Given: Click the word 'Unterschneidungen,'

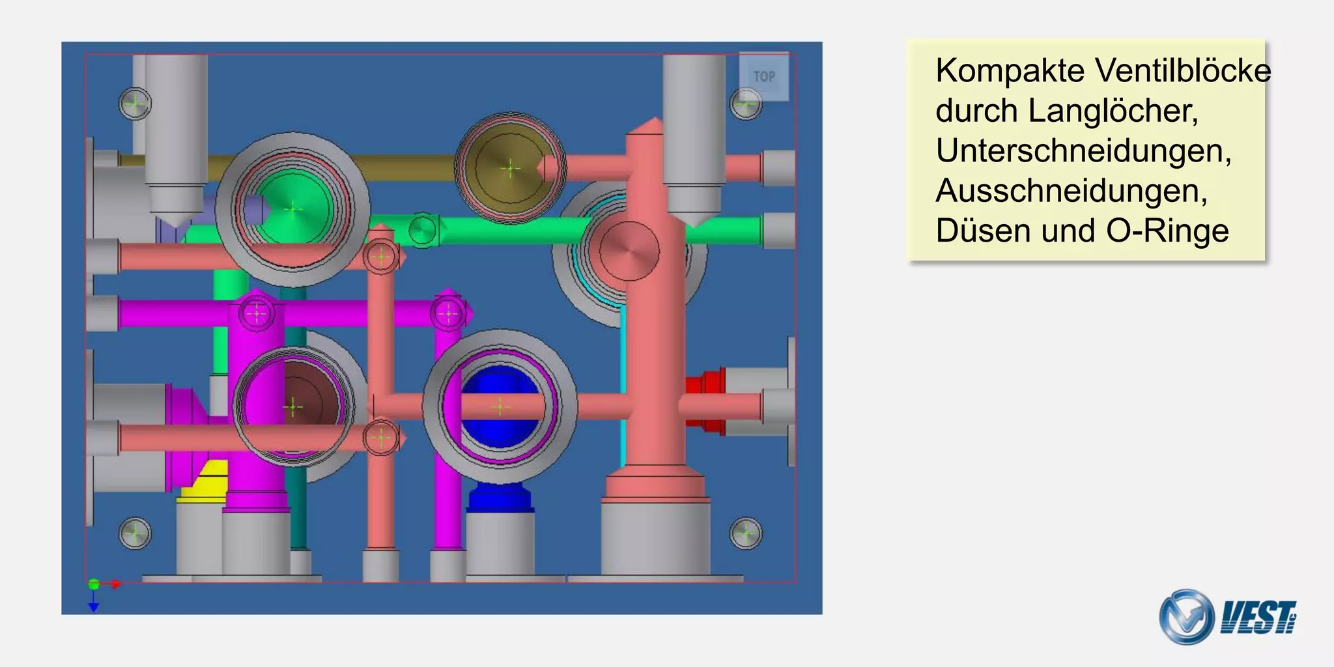Looking at the screenshot, I should coord(1083,150).
